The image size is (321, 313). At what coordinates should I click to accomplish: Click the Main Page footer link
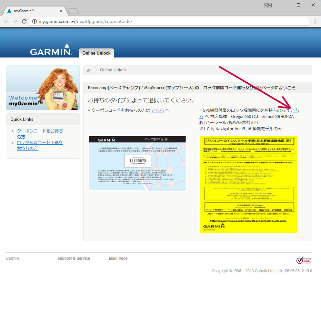pyautogui.click(x=118, y=258)
